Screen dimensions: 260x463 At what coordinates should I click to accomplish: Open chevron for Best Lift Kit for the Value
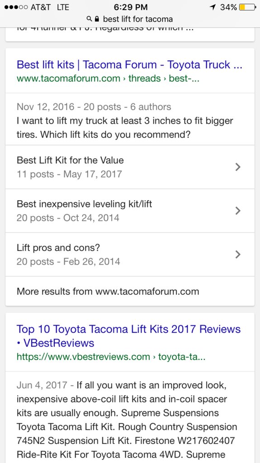coord(238,167)
